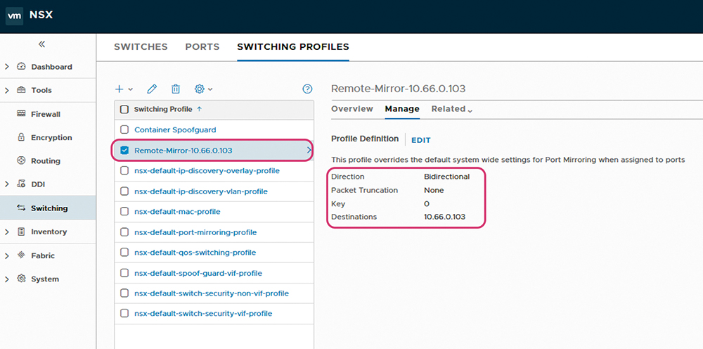The height and width of the screenshot is (349, 703).
Task: Click the pencil edit profile icon
Action: point(152,89)
